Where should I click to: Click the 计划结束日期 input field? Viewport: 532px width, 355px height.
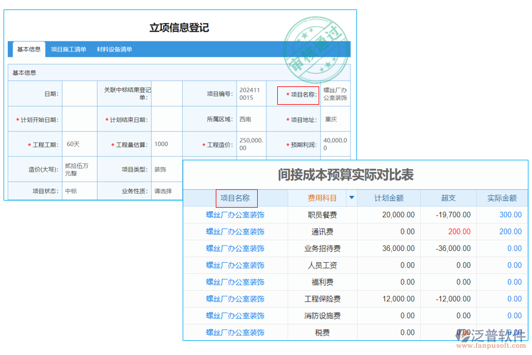(166, 119)
